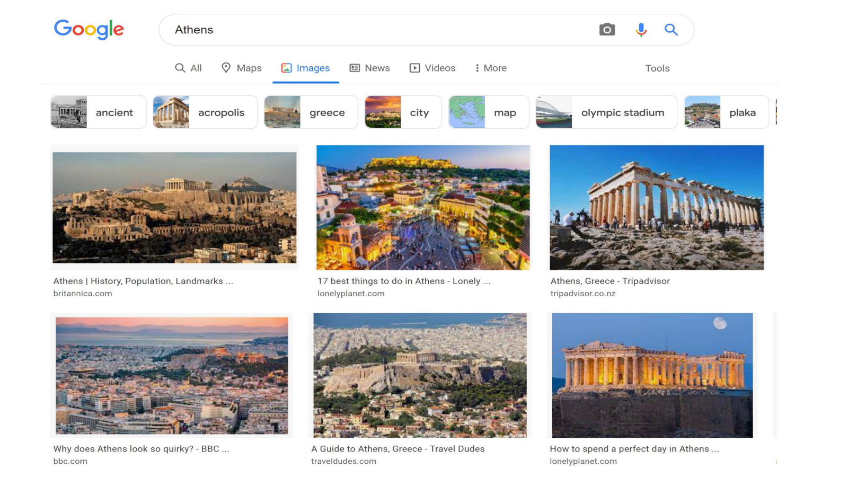Open the Travel Dudes aerial Acropolis image

[x=420, y=375]
